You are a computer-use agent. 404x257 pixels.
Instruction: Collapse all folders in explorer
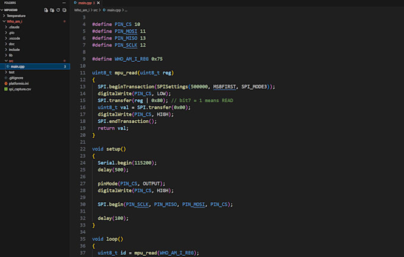(64, 10)
